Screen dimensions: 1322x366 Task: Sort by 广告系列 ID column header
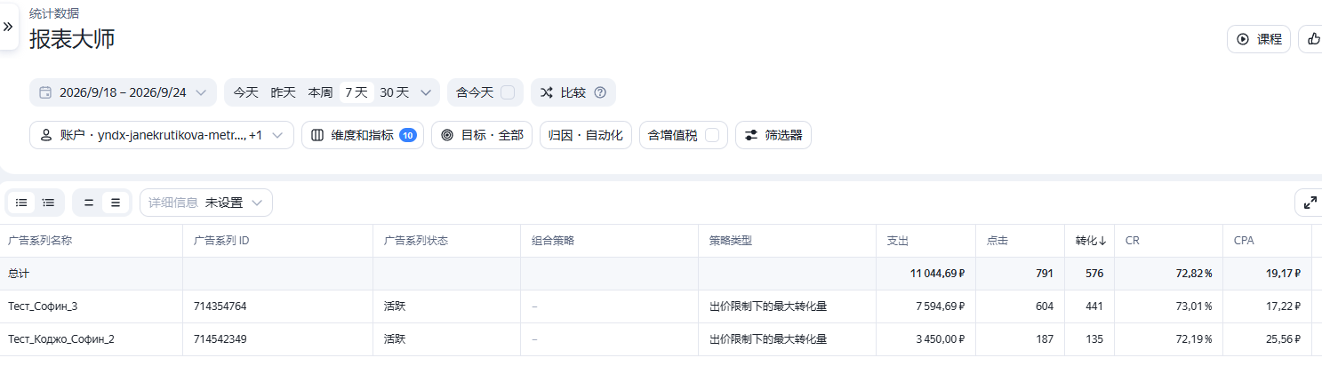pyautogui.click(x=221, y=241)
